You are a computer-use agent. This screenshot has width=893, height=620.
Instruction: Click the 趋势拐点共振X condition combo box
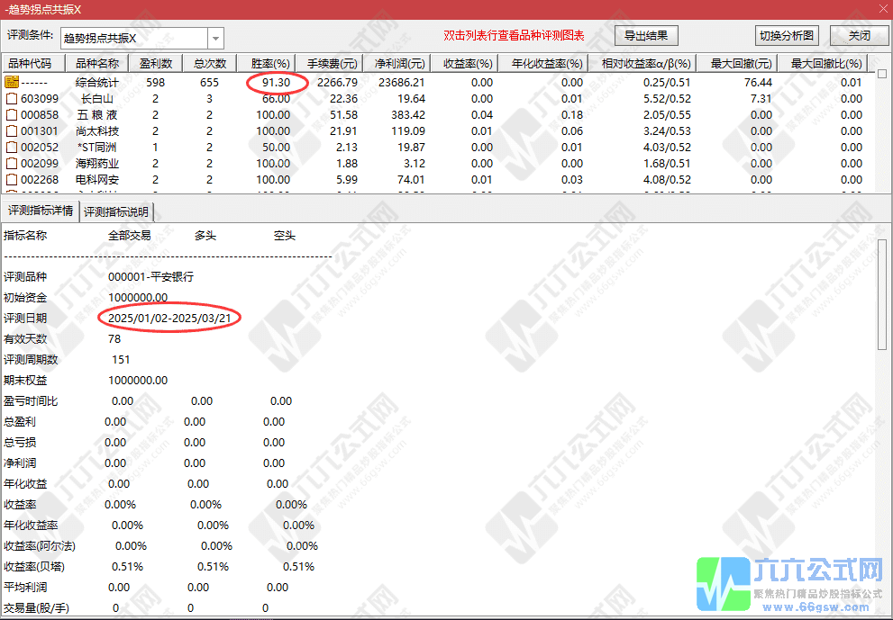pos(133,39)
